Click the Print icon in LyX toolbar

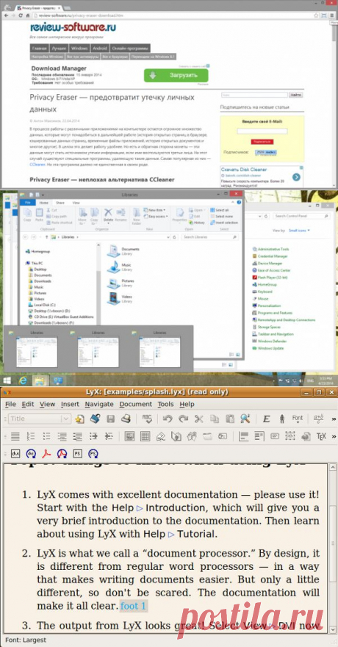click(126, 419)
